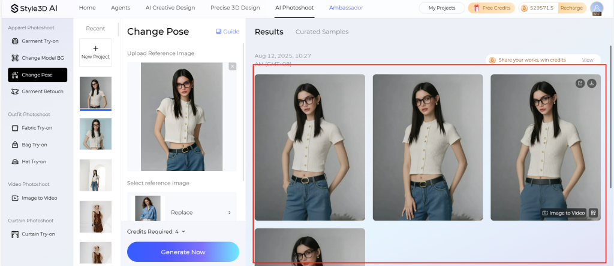Click the Change Pose panel scrollbar
614x266 pixels.
[x=244, y=111]
